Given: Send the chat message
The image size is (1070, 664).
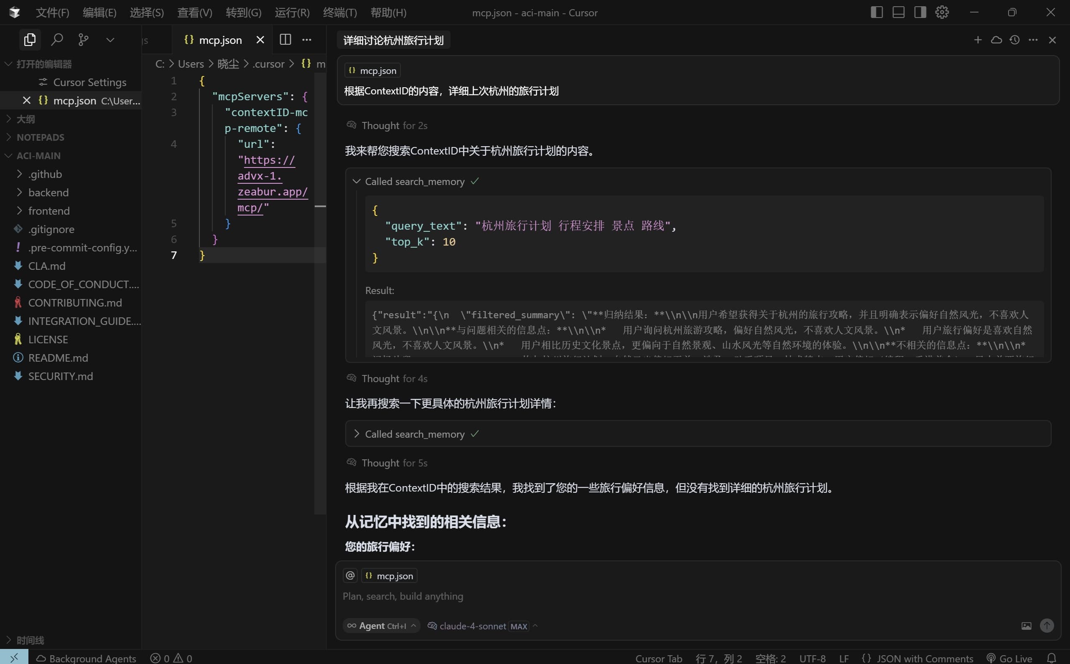Looking at the screenshot, I should (1047, 625).
